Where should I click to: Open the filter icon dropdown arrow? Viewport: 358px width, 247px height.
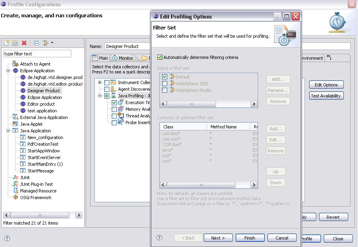tap(52, 43)
